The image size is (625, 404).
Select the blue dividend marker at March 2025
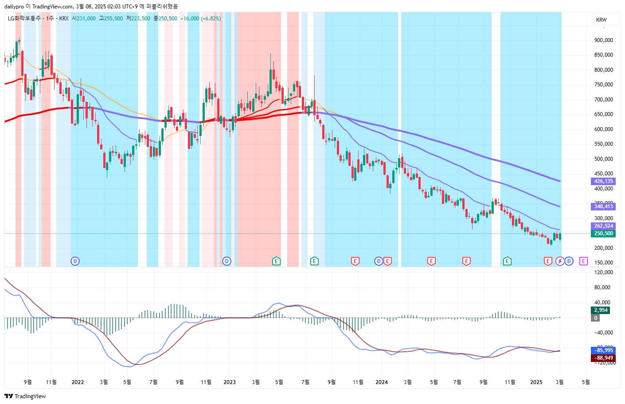[x=569, y=261]
